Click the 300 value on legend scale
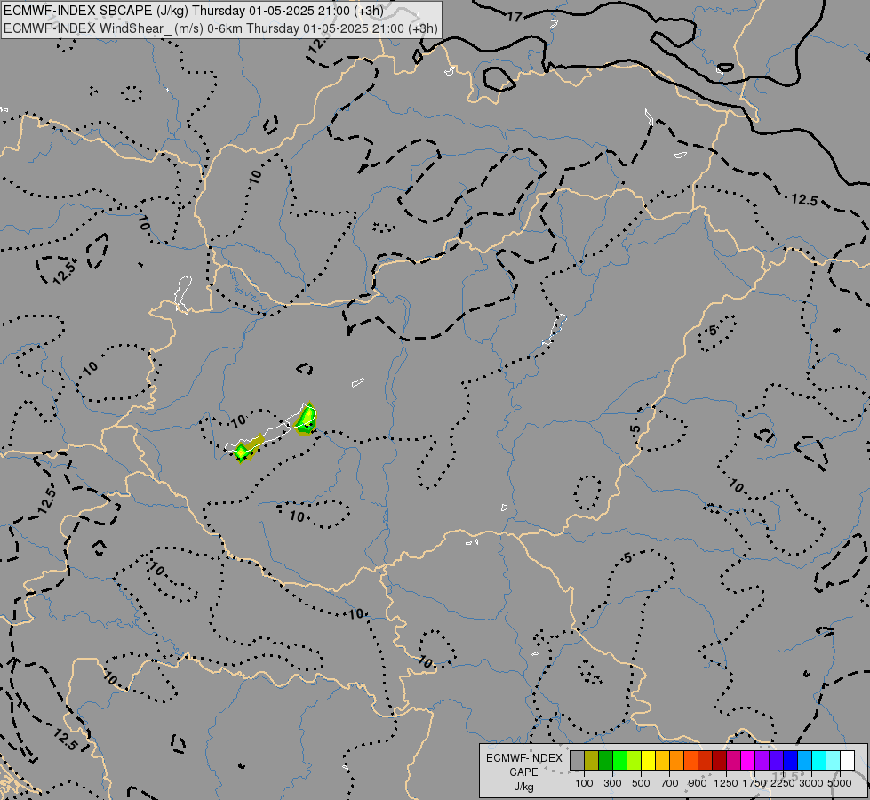The image size is (870, 800). [612, 783]
